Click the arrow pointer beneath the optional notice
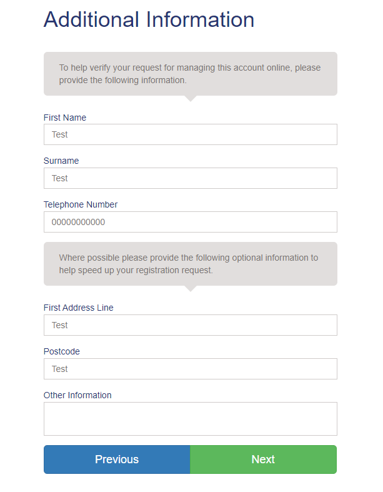383x492 pixels. click(191, 289)
